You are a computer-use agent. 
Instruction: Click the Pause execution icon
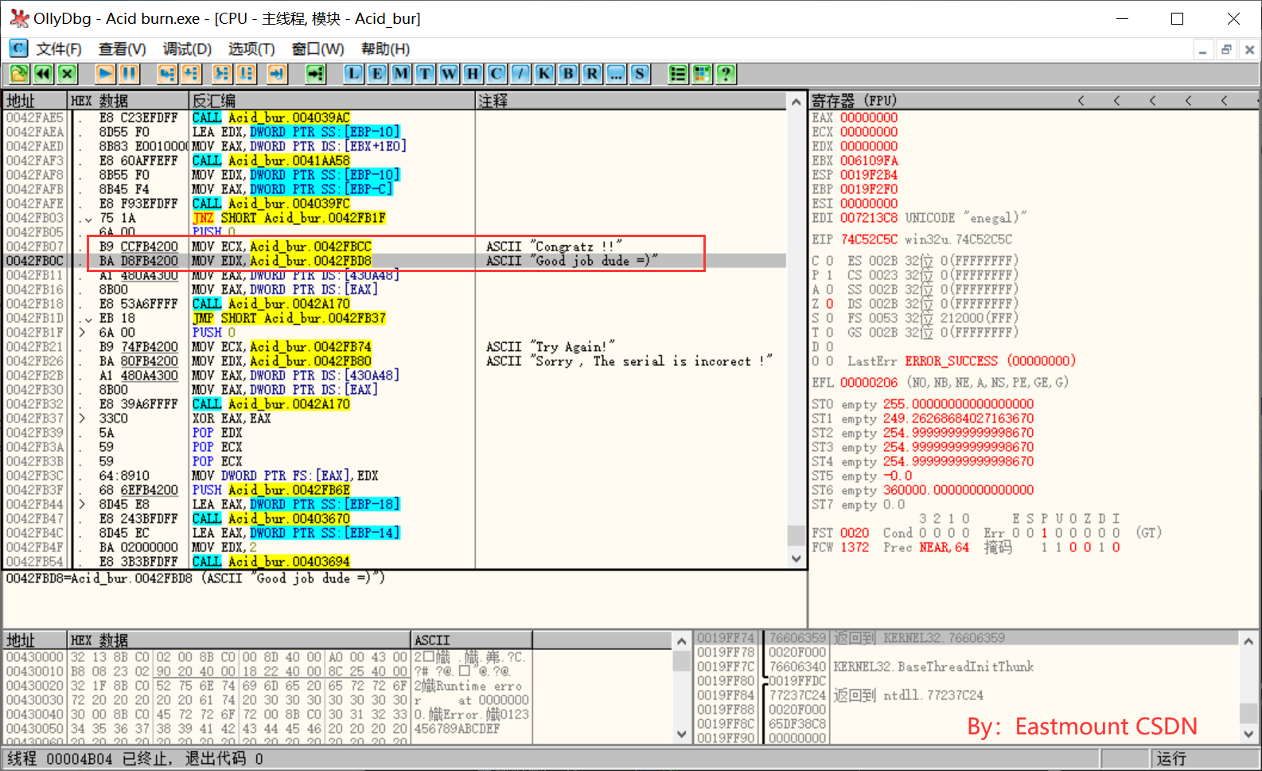pos(129,74)
